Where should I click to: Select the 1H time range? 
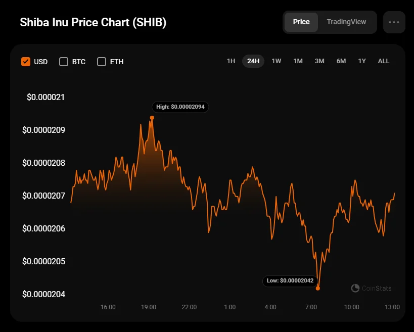(x=231, y=61)
